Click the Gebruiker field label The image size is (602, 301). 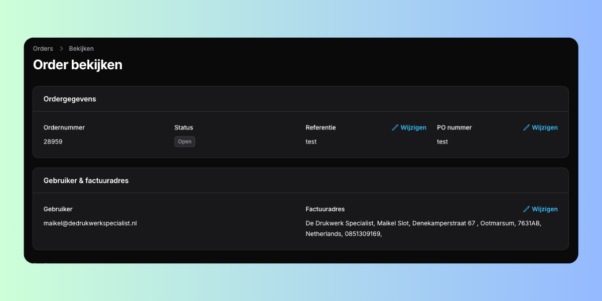pyautogui.click(x=58, y=209)
